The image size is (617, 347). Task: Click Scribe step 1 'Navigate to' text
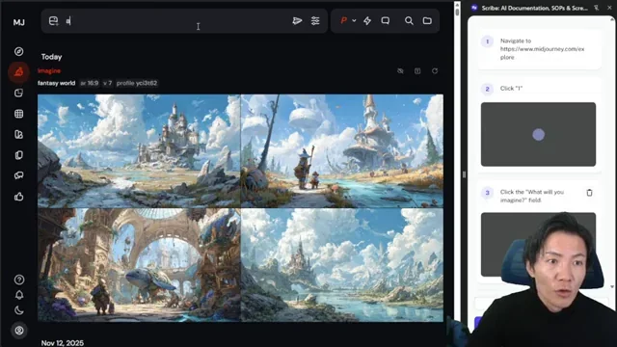[542, 49]
